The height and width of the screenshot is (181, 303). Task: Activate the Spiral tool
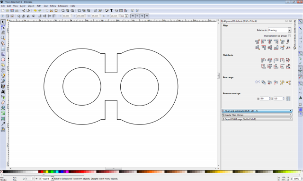tap(3, 70)
